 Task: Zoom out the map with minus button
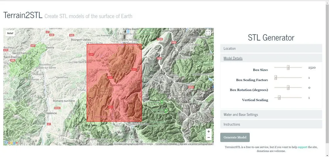[208, 138]
